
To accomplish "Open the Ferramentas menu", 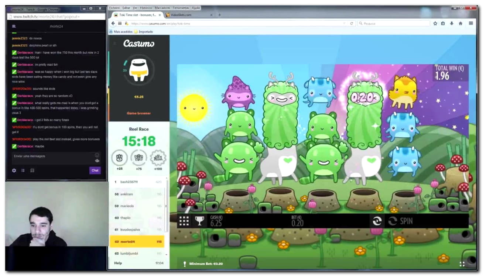I will pos(181,8).
